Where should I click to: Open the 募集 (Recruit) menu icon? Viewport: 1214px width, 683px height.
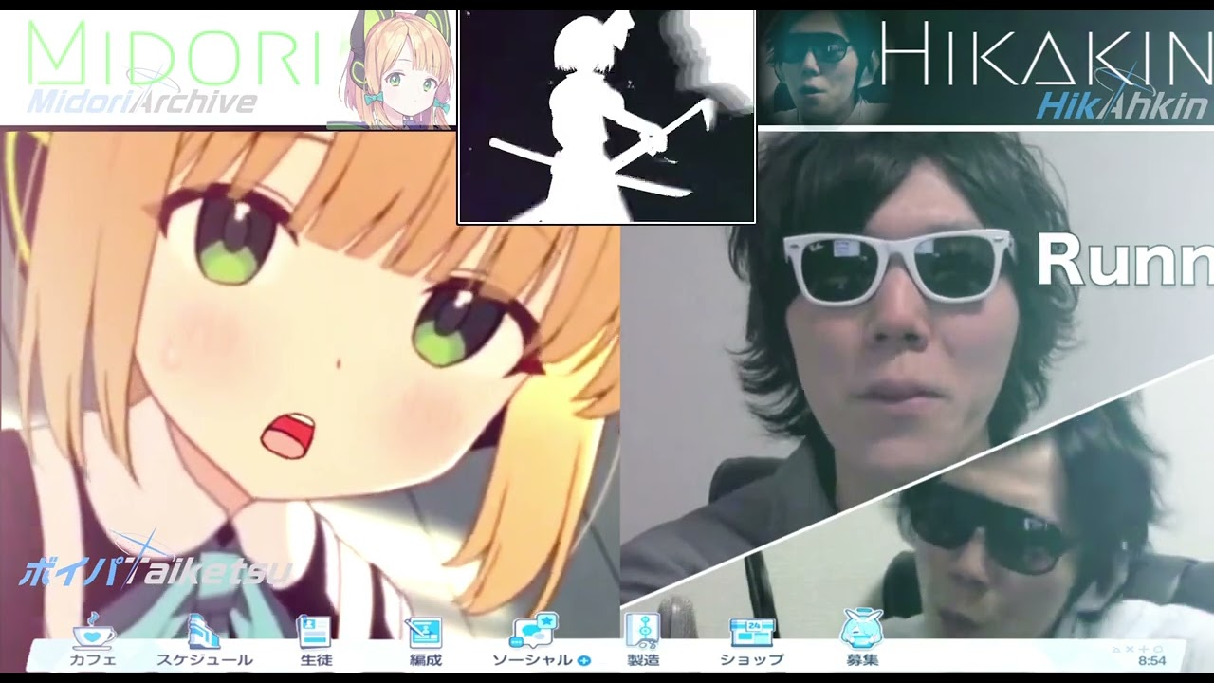point(861,630)
